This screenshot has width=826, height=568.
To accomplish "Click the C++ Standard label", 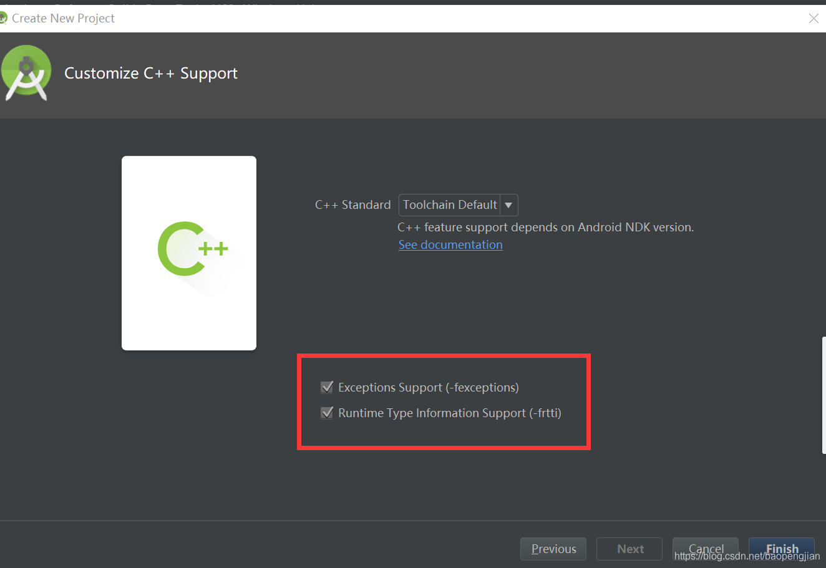I will (352, 205).
